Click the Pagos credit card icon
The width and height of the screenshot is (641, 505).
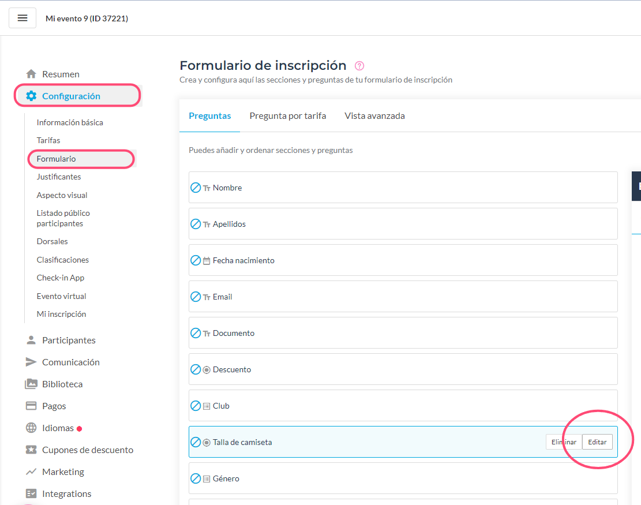(x=31, y=406)
